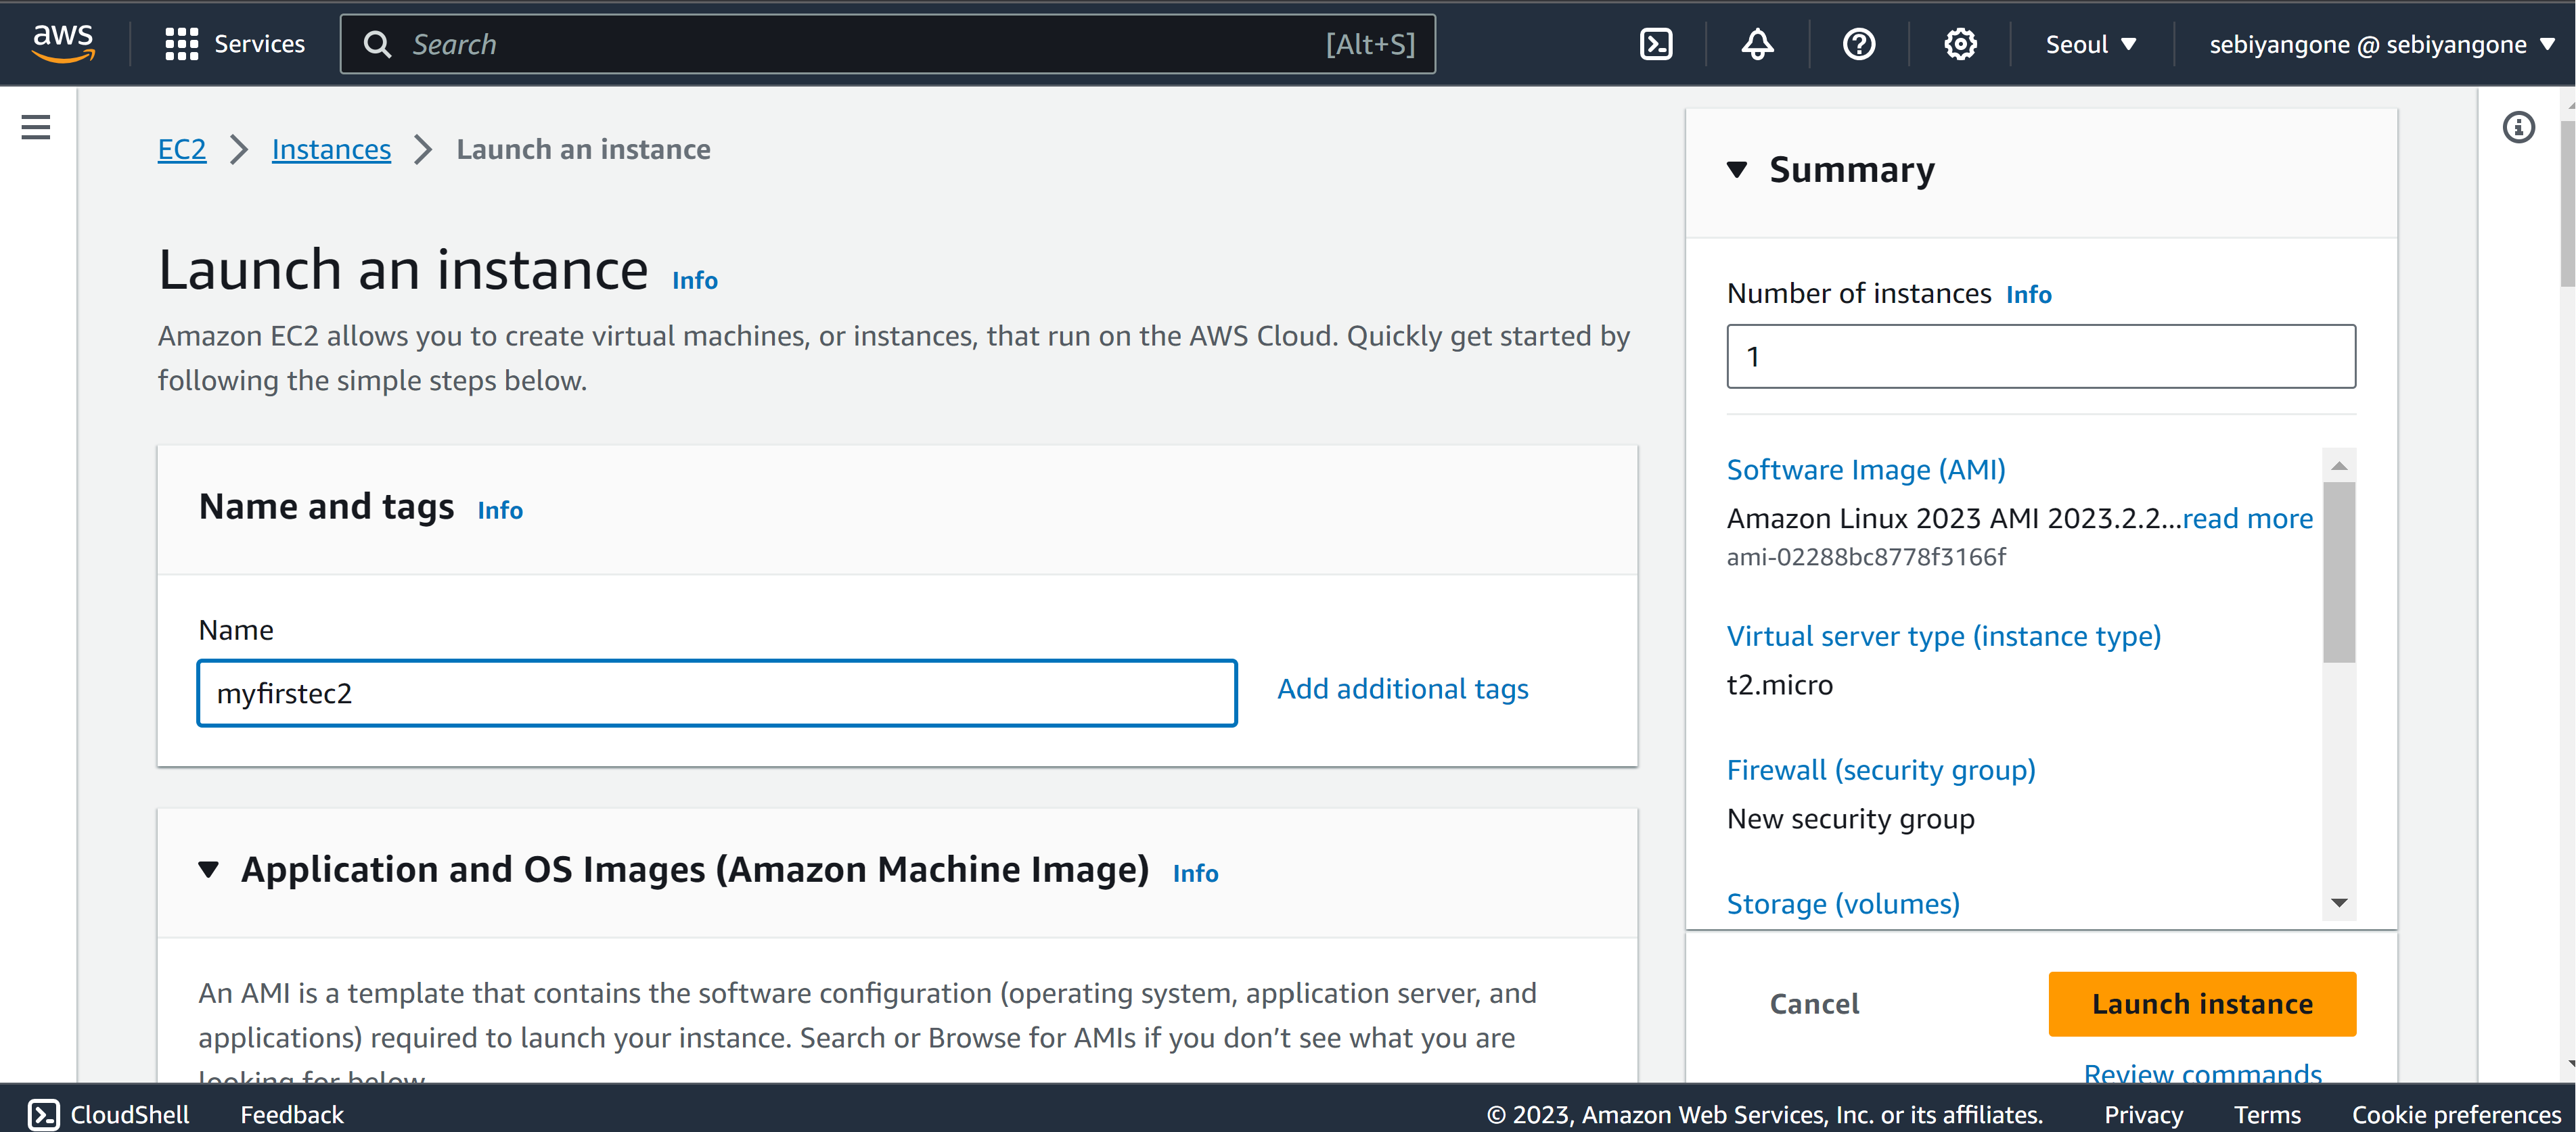The image size is (2576, 1132).
Task: Click the Number of instances field
Action: 2040,356
